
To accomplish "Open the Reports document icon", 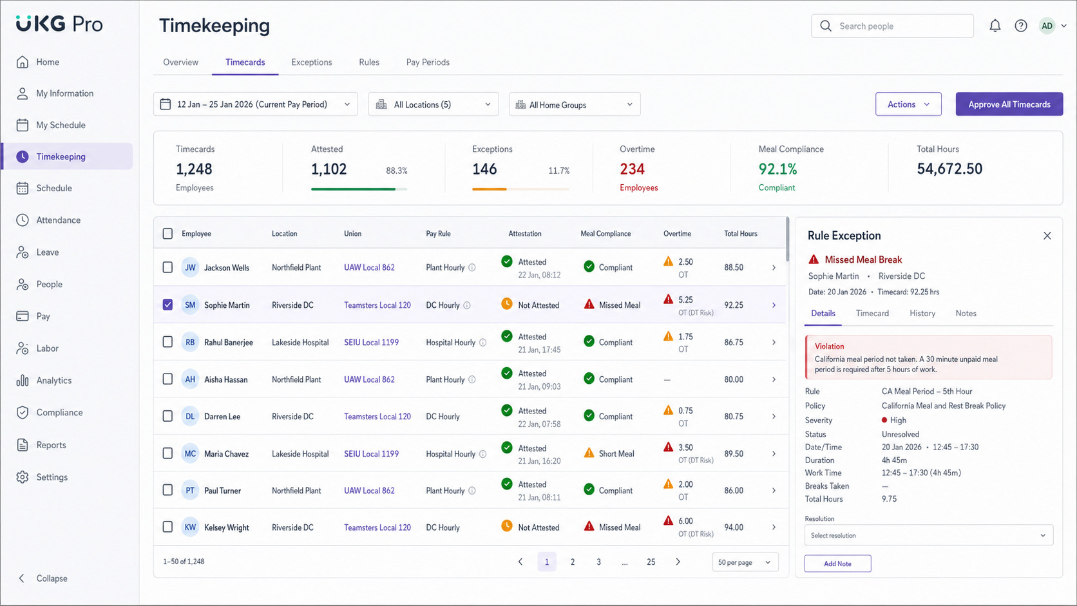I will click(23, 445).
